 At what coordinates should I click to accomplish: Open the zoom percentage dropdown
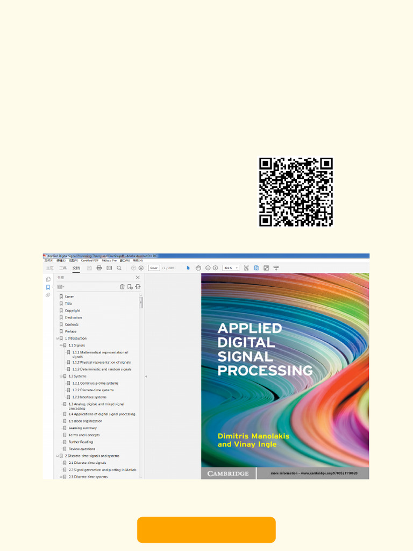pos(237,268)
